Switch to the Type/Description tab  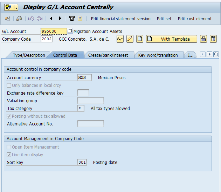coord(29,55)
